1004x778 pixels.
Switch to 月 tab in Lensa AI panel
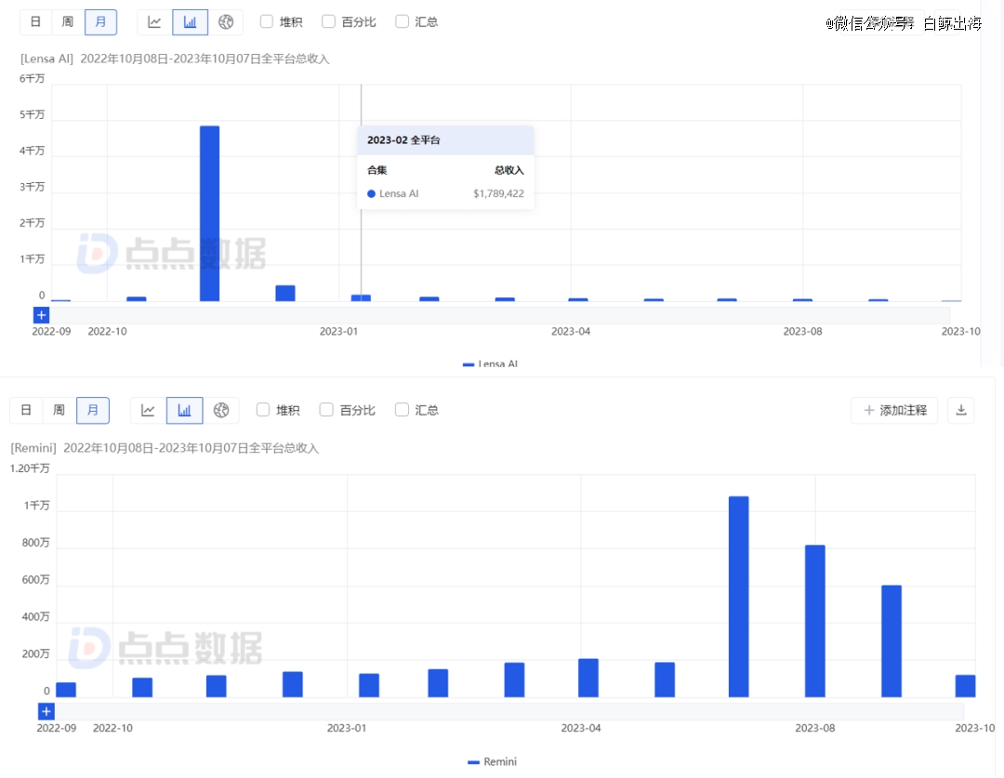click(100, 21)
